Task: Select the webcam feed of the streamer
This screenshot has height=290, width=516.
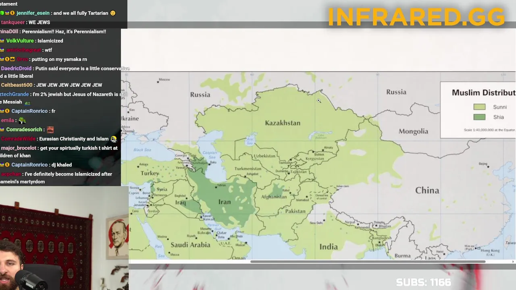Action: pyautogui.click(x=64, y=238)
